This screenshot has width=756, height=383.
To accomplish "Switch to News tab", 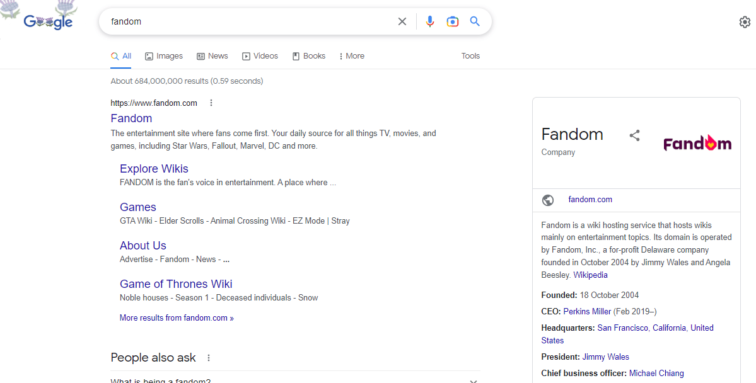I will (212, 56).
